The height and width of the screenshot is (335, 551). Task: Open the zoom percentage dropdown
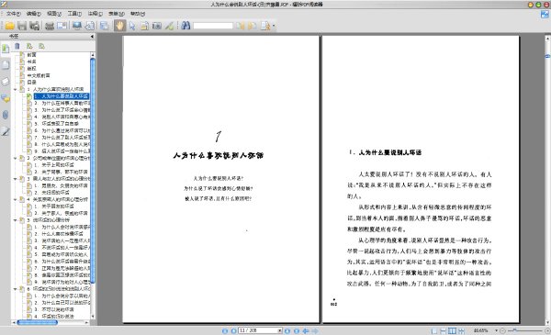coord(496,330)
